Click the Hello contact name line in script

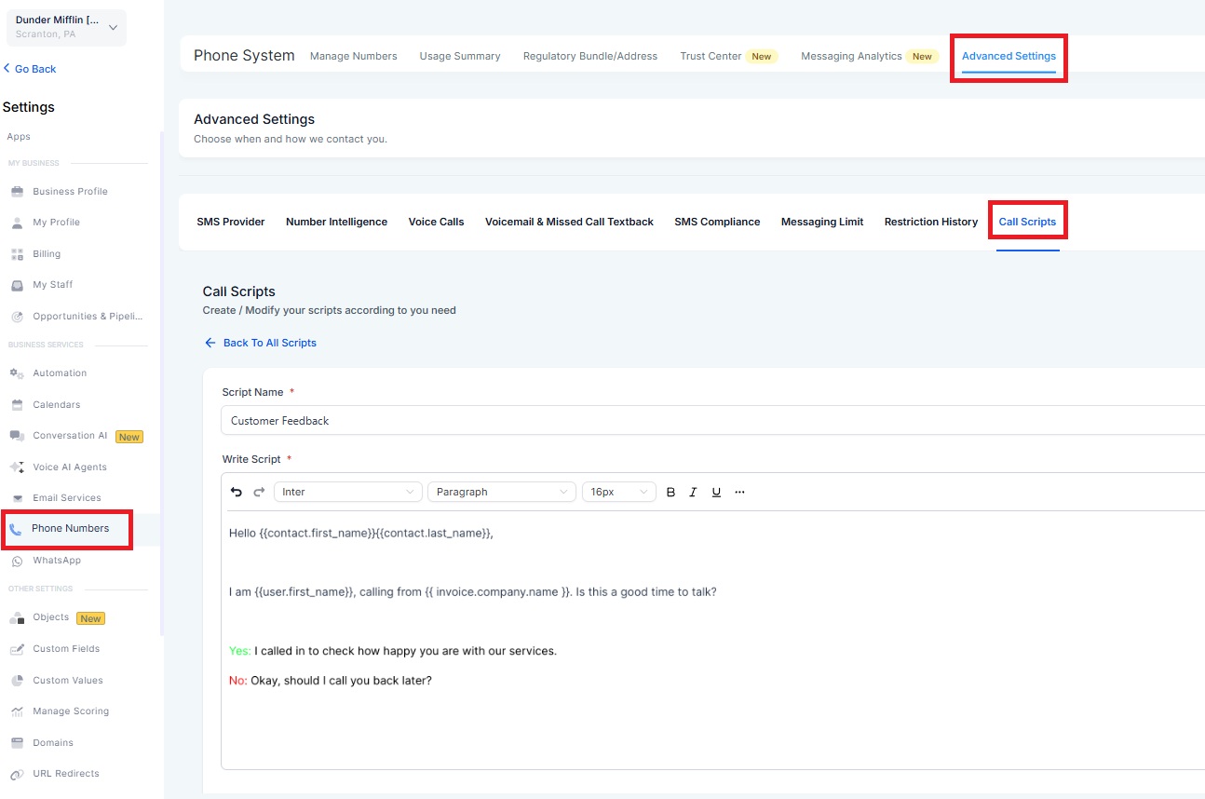(361, 534)
